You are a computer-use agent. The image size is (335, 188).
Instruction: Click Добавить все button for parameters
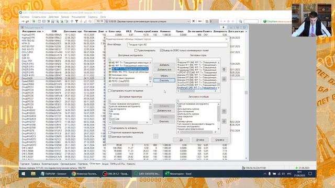pos(164,111)
